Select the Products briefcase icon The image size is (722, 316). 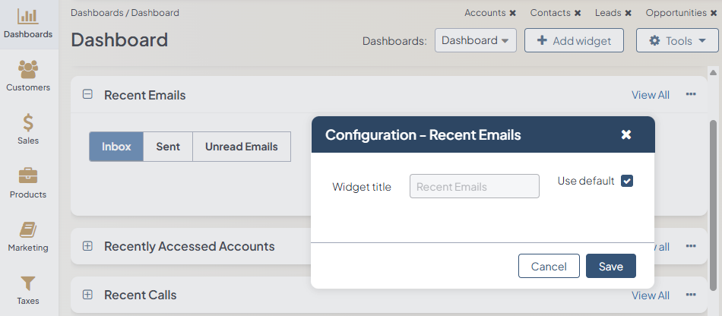pos(28,176)
